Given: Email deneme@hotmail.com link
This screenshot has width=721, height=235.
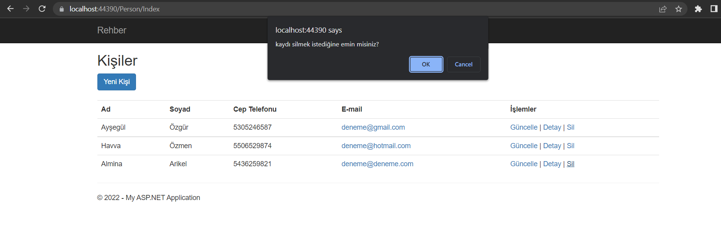Looking at the screenshot, I should coord(376,146).
